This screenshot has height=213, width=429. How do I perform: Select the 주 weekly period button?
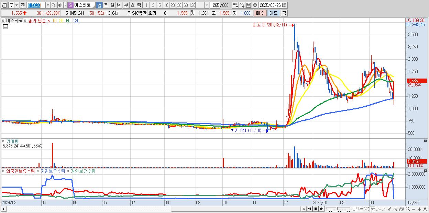coord(106,5)
